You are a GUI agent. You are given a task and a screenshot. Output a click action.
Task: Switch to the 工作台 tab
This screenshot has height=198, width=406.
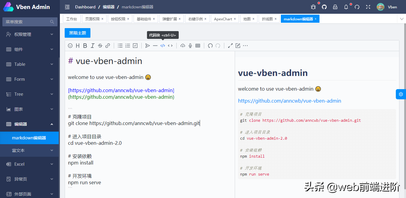pyautogui.click(x=72, y=19)
